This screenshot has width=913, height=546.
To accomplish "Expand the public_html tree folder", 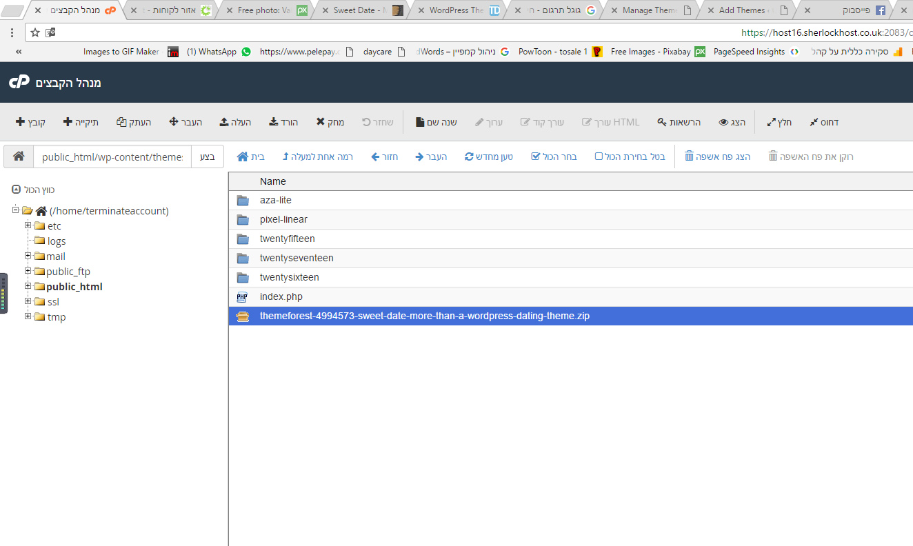I will tap(28, 286).
